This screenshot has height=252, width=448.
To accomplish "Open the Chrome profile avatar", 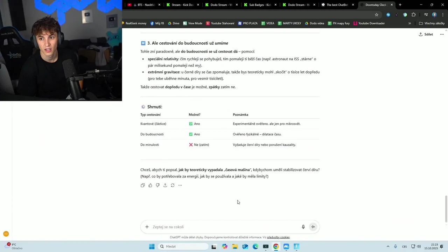I will (434, 15).
